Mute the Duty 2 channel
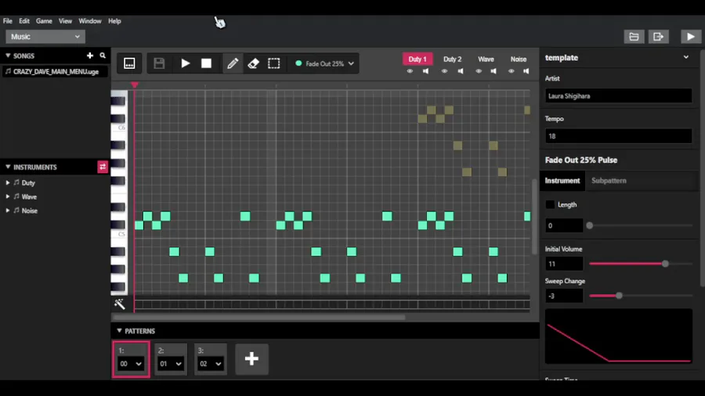This screenshot has width=705, height=396. pyautogui.click(x=461, y=71)
